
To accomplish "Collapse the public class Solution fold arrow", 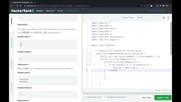I will 90,45.
